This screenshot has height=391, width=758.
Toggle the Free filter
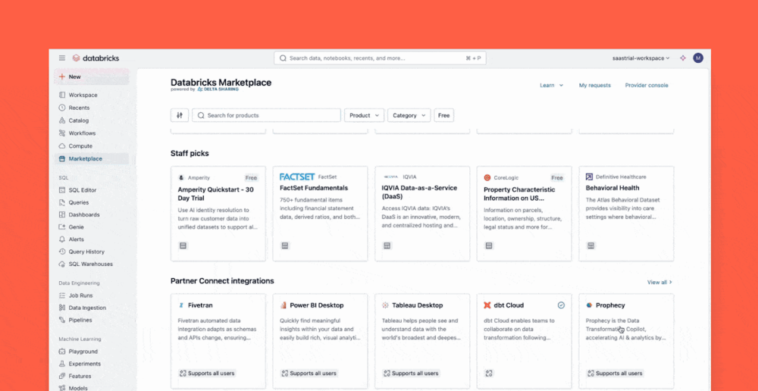click(x=443, y=115)
